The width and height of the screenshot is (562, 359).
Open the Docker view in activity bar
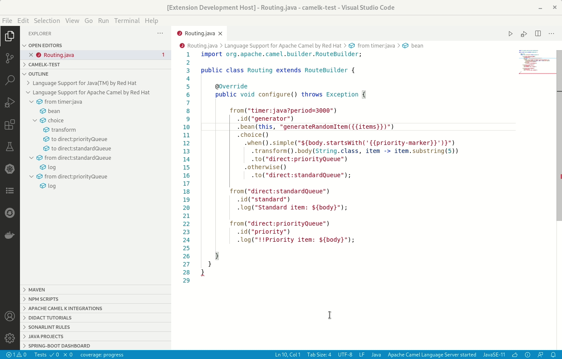coord(10,235)
